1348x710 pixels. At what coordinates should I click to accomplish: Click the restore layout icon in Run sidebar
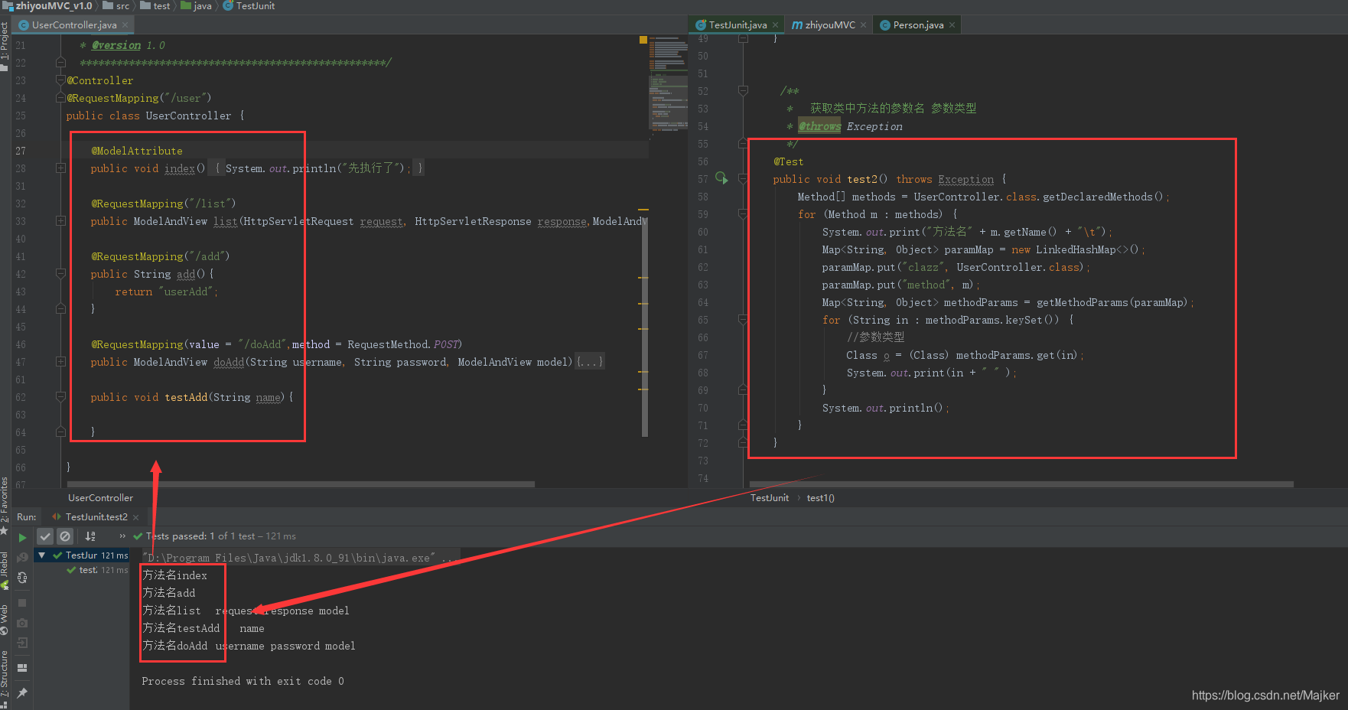pos(22,668)
